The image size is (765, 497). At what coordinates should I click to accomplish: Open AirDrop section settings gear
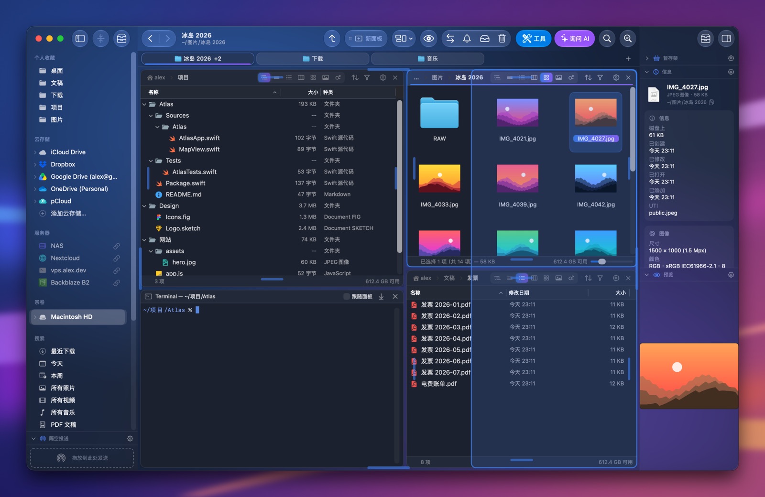tap(130, 438)
